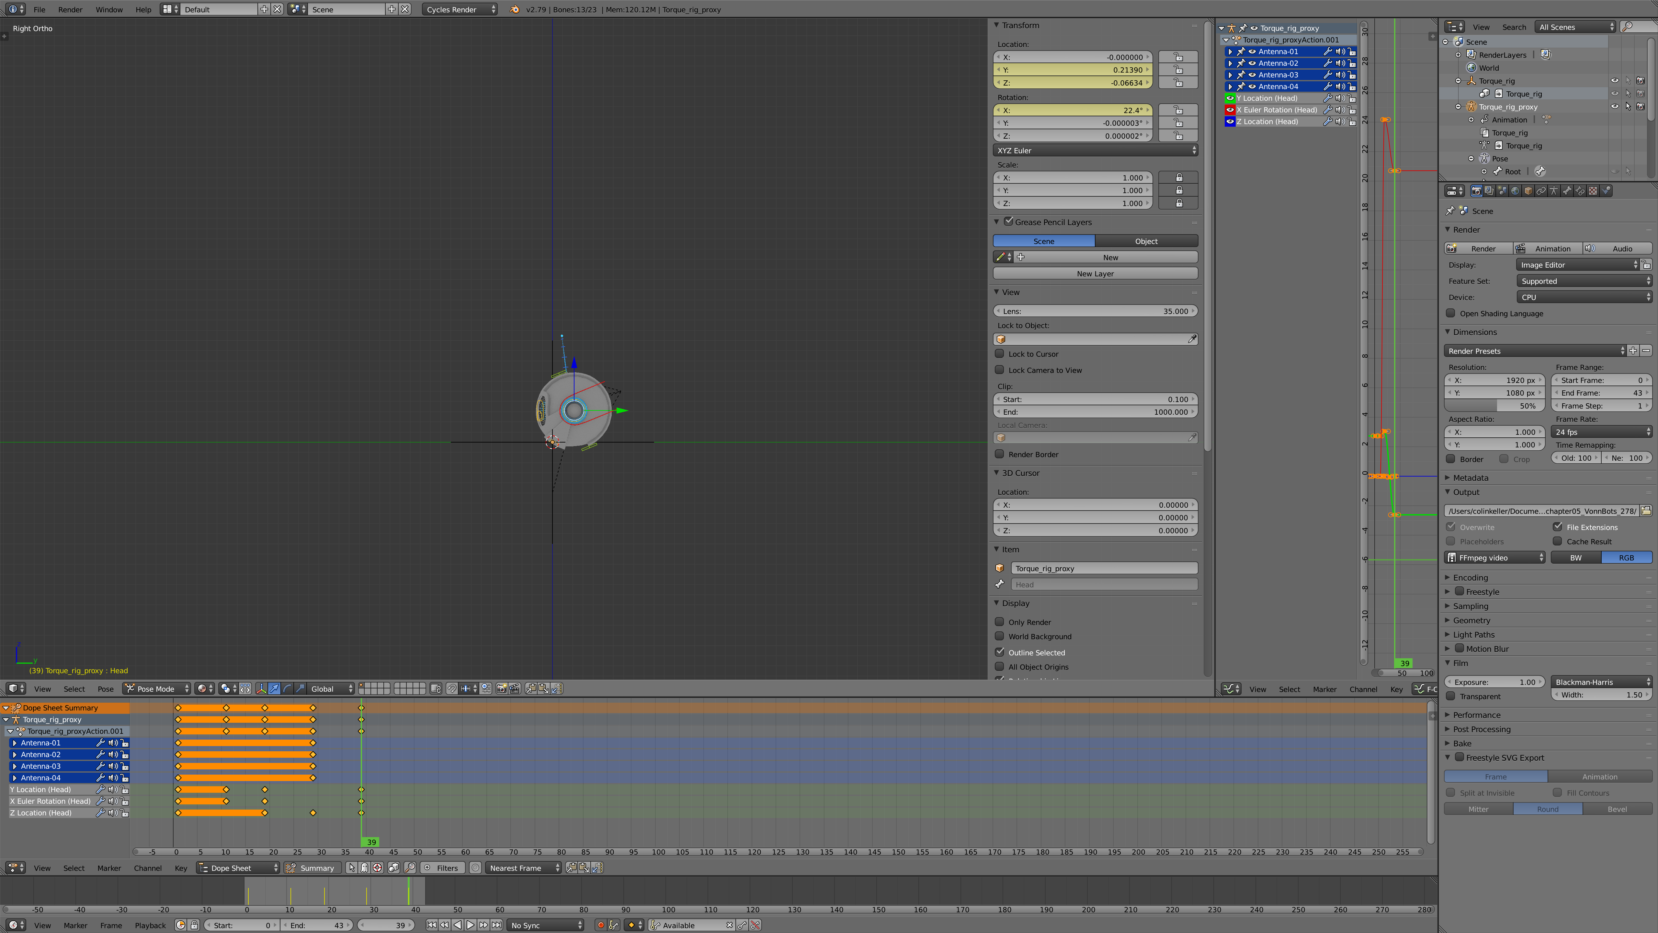The image size is (1658, 933).
Task: Open the Texture properties tab
Action: (1593, 190)
